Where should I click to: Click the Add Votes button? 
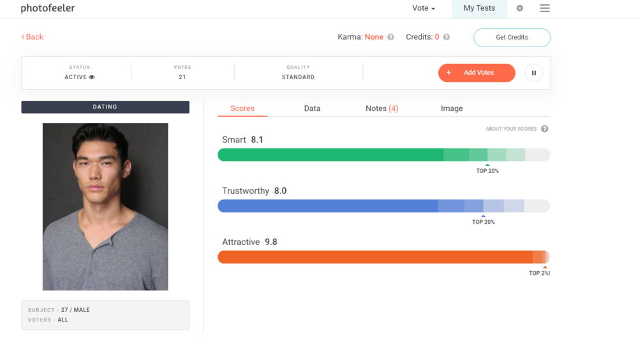coord(477,73)
